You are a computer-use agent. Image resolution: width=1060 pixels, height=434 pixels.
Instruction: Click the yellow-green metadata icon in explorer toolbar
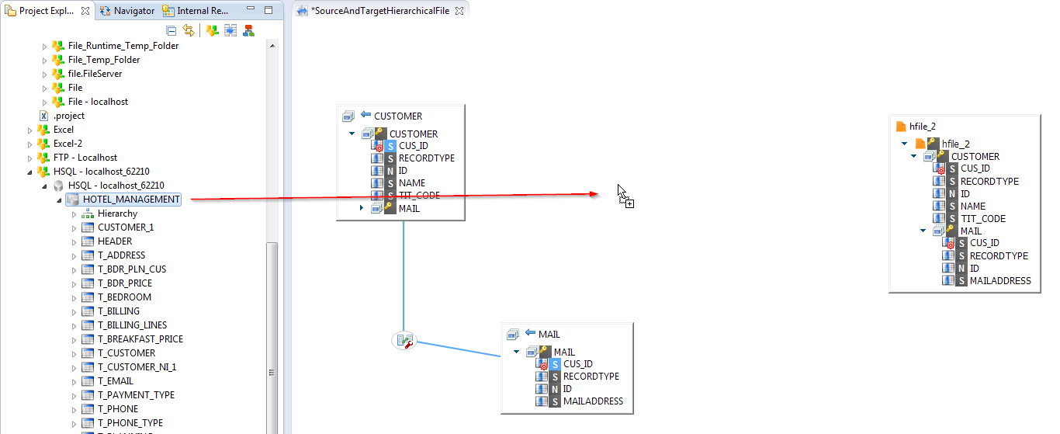pos(212,30)
